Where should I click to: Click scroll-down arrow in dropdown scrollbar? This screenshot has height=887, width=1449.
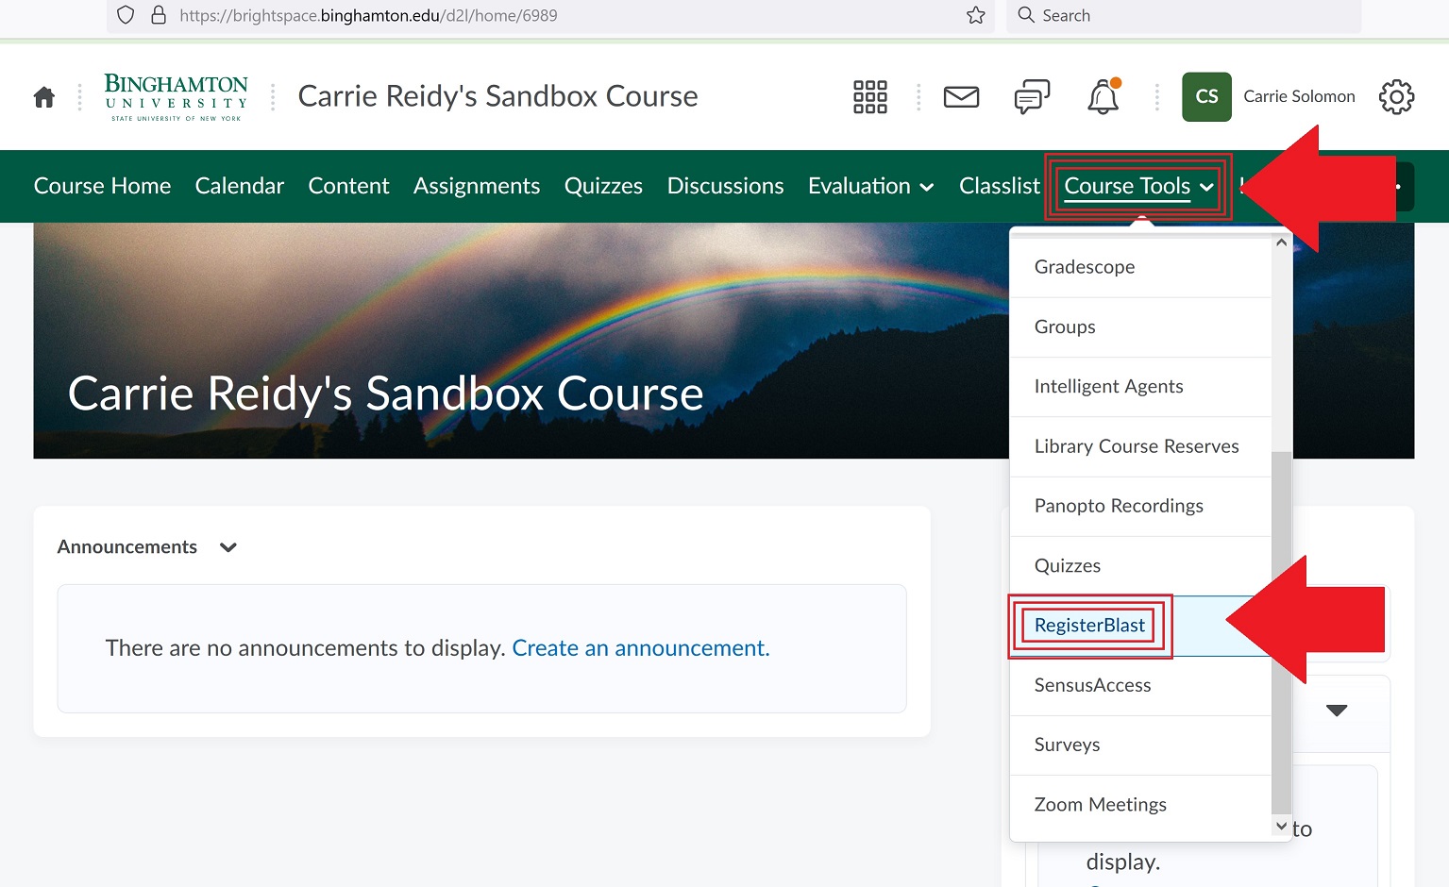pos(1281,827)
